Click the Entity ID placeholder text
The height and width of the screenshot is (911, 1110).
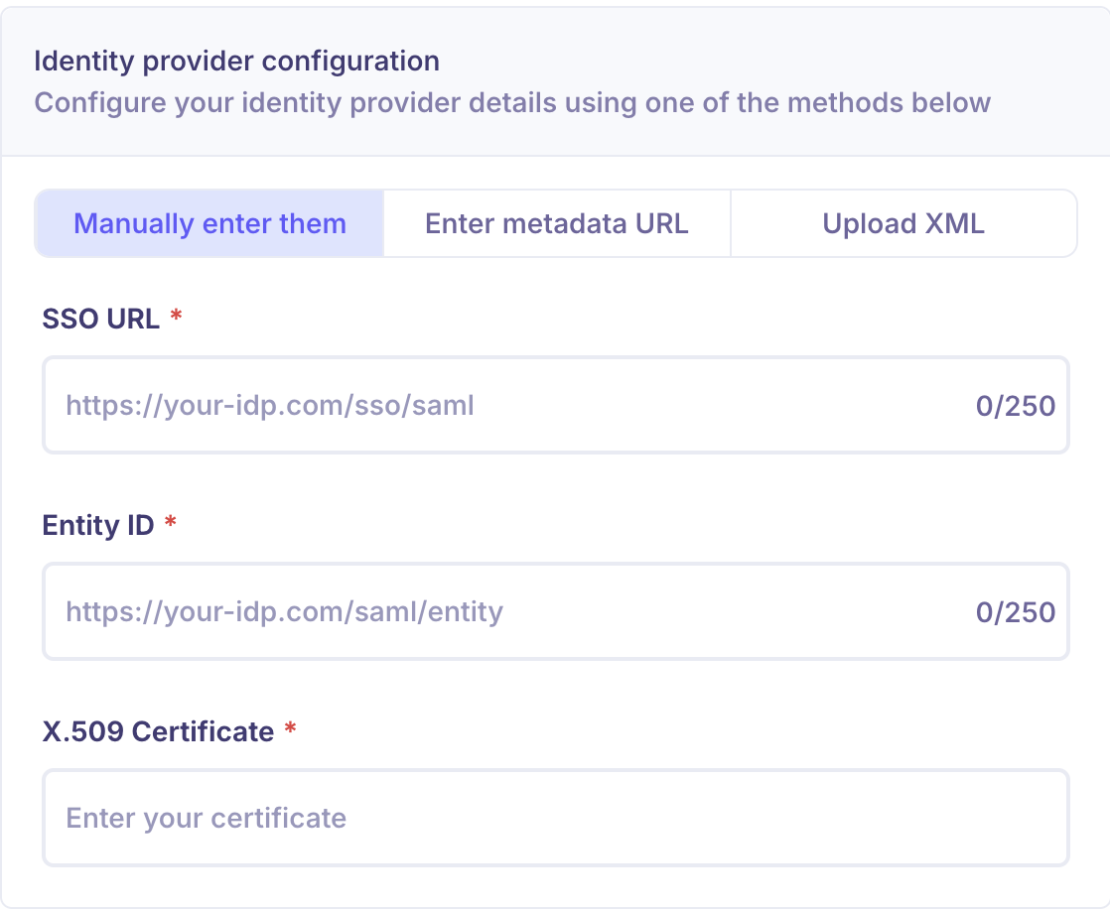click(285, 611)
